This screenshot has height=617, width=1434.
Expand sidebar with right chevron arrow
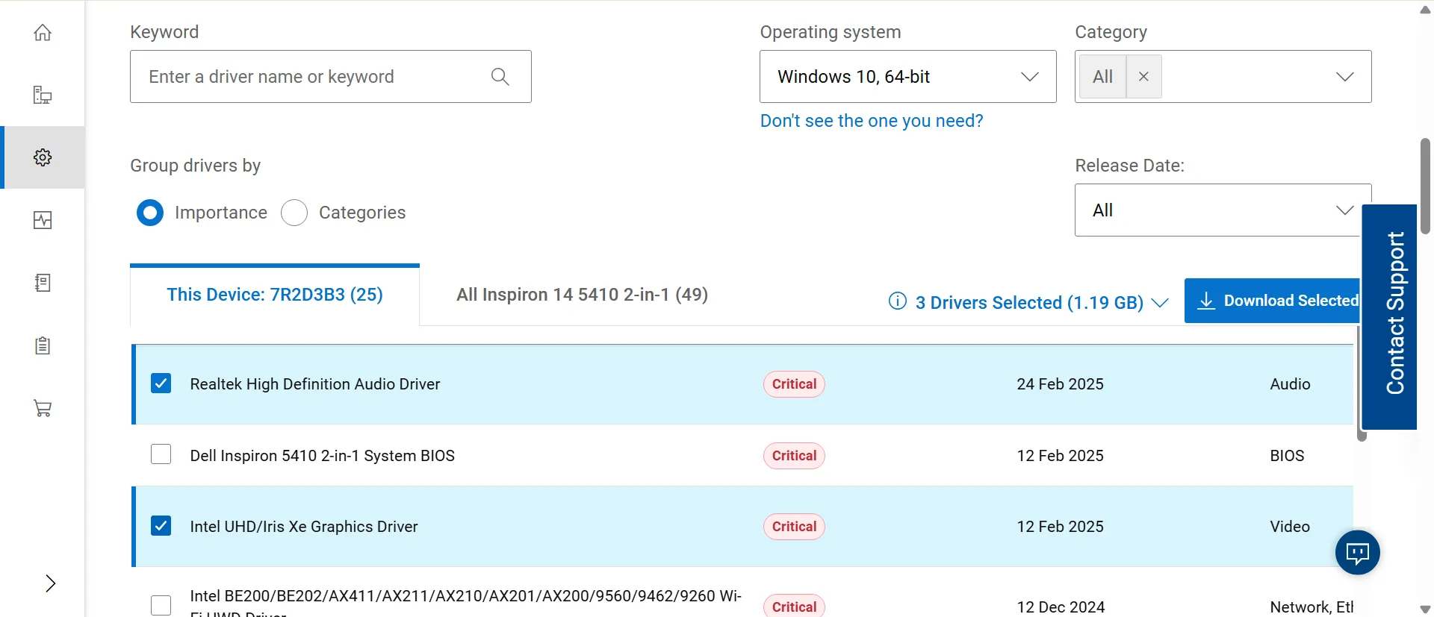(x=50, y=583)
